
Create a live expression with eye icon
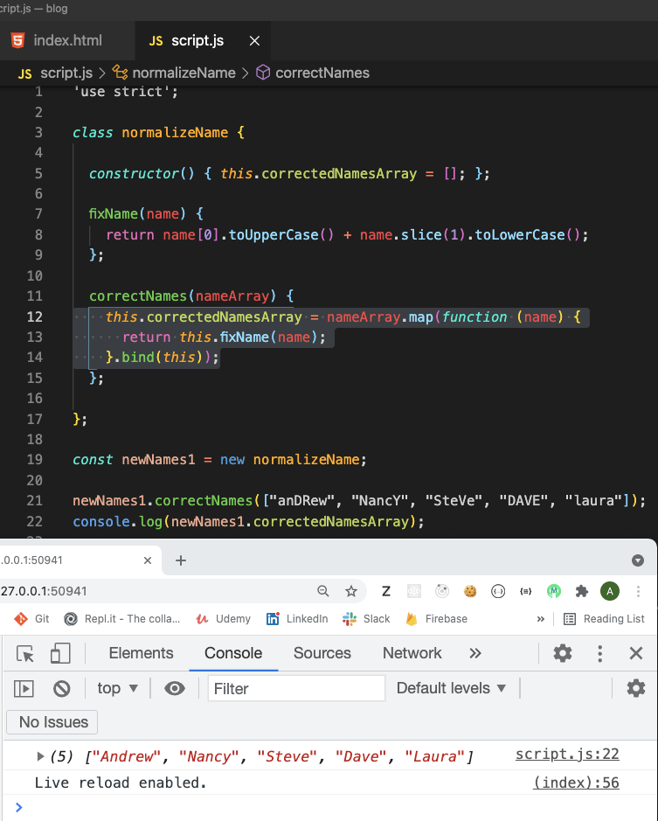(175, 688)
